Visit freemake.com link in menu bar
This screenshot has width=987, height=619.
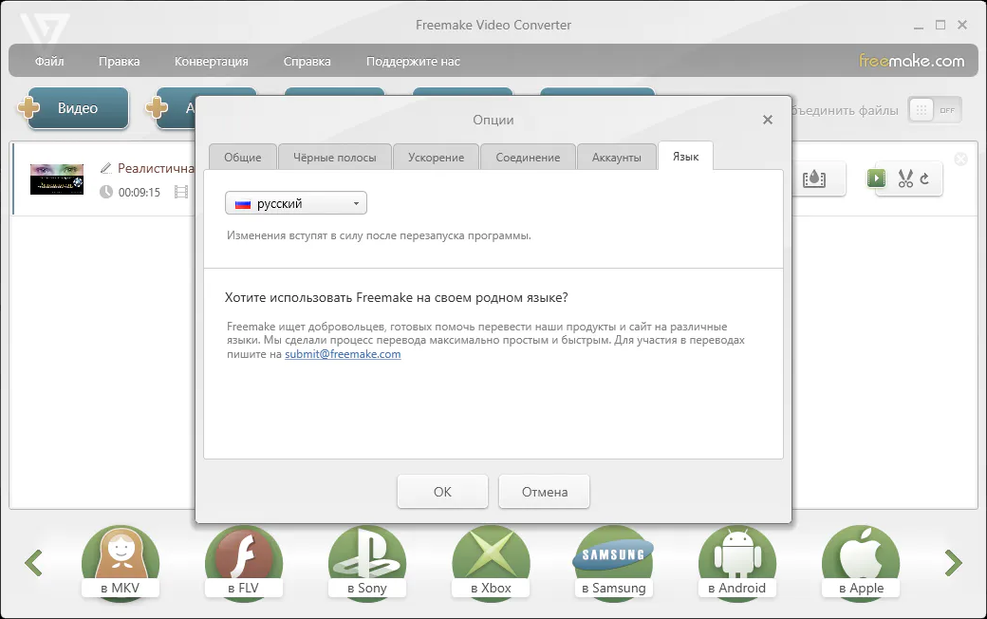tap(911, 61)
